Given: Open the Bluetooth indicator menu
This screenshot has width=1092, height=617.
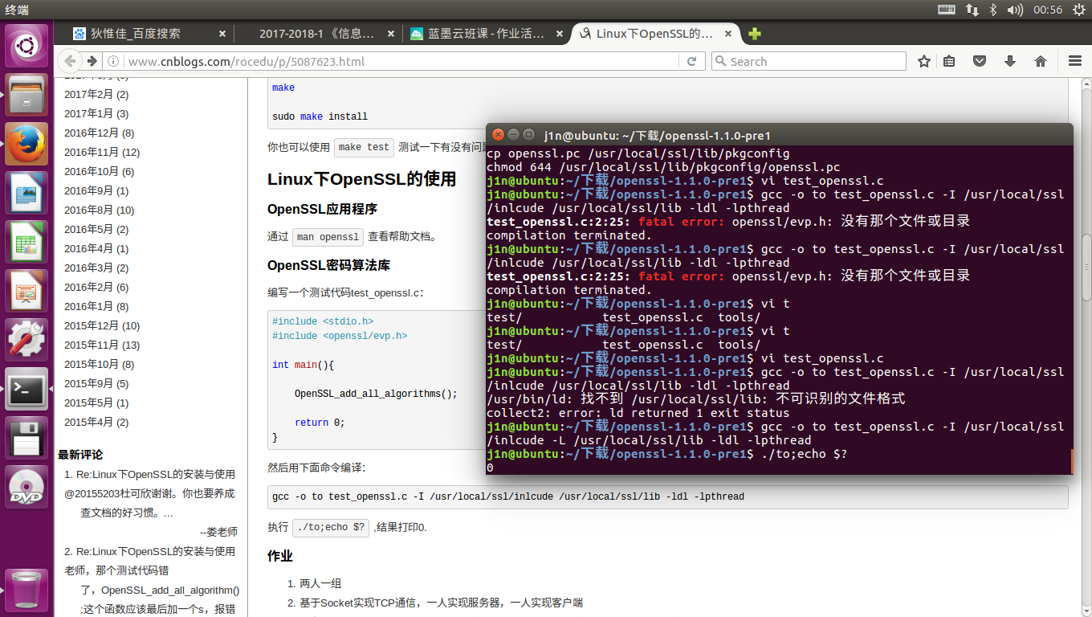Looking at the screenshot, I should (993, 10).
